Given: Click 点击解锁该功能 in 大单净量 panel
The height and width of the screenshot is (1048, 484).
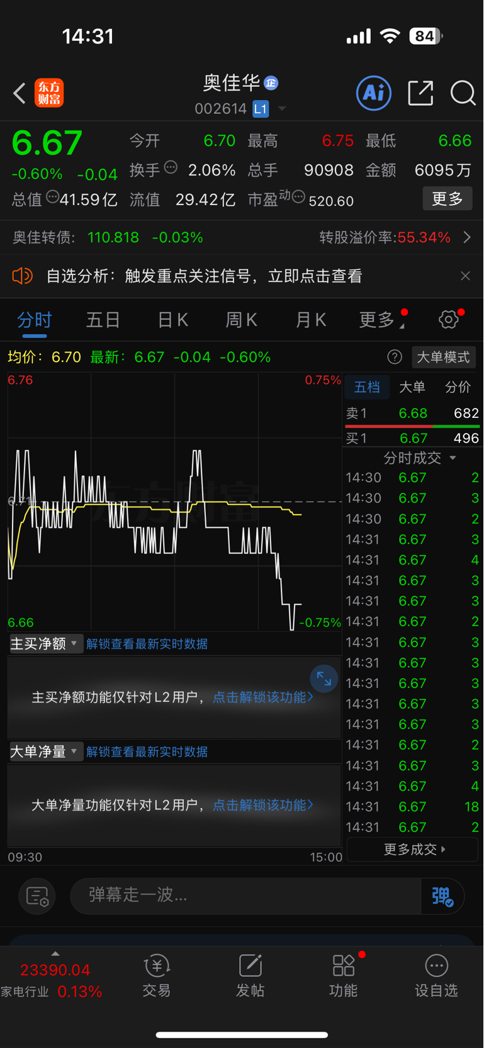Looking at the screenshot, I should click(262, 805).
